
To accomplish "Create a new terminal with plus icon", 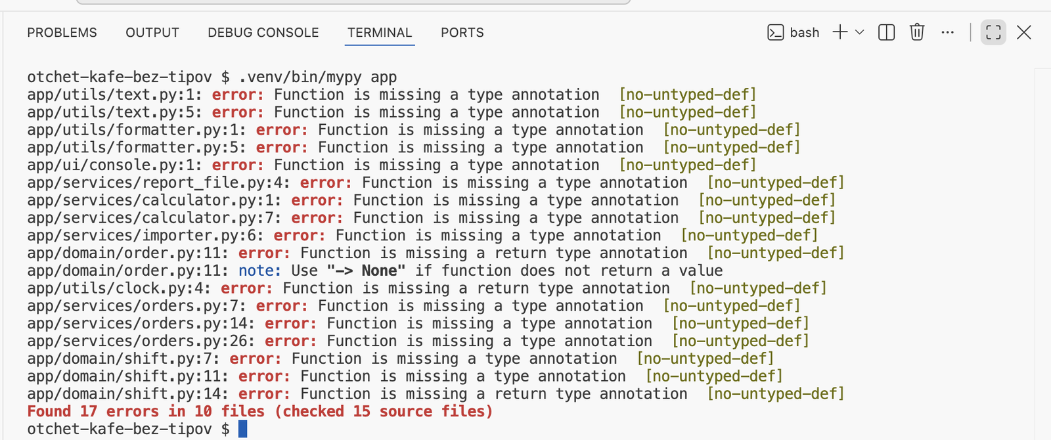I will [x=840, y=32].
